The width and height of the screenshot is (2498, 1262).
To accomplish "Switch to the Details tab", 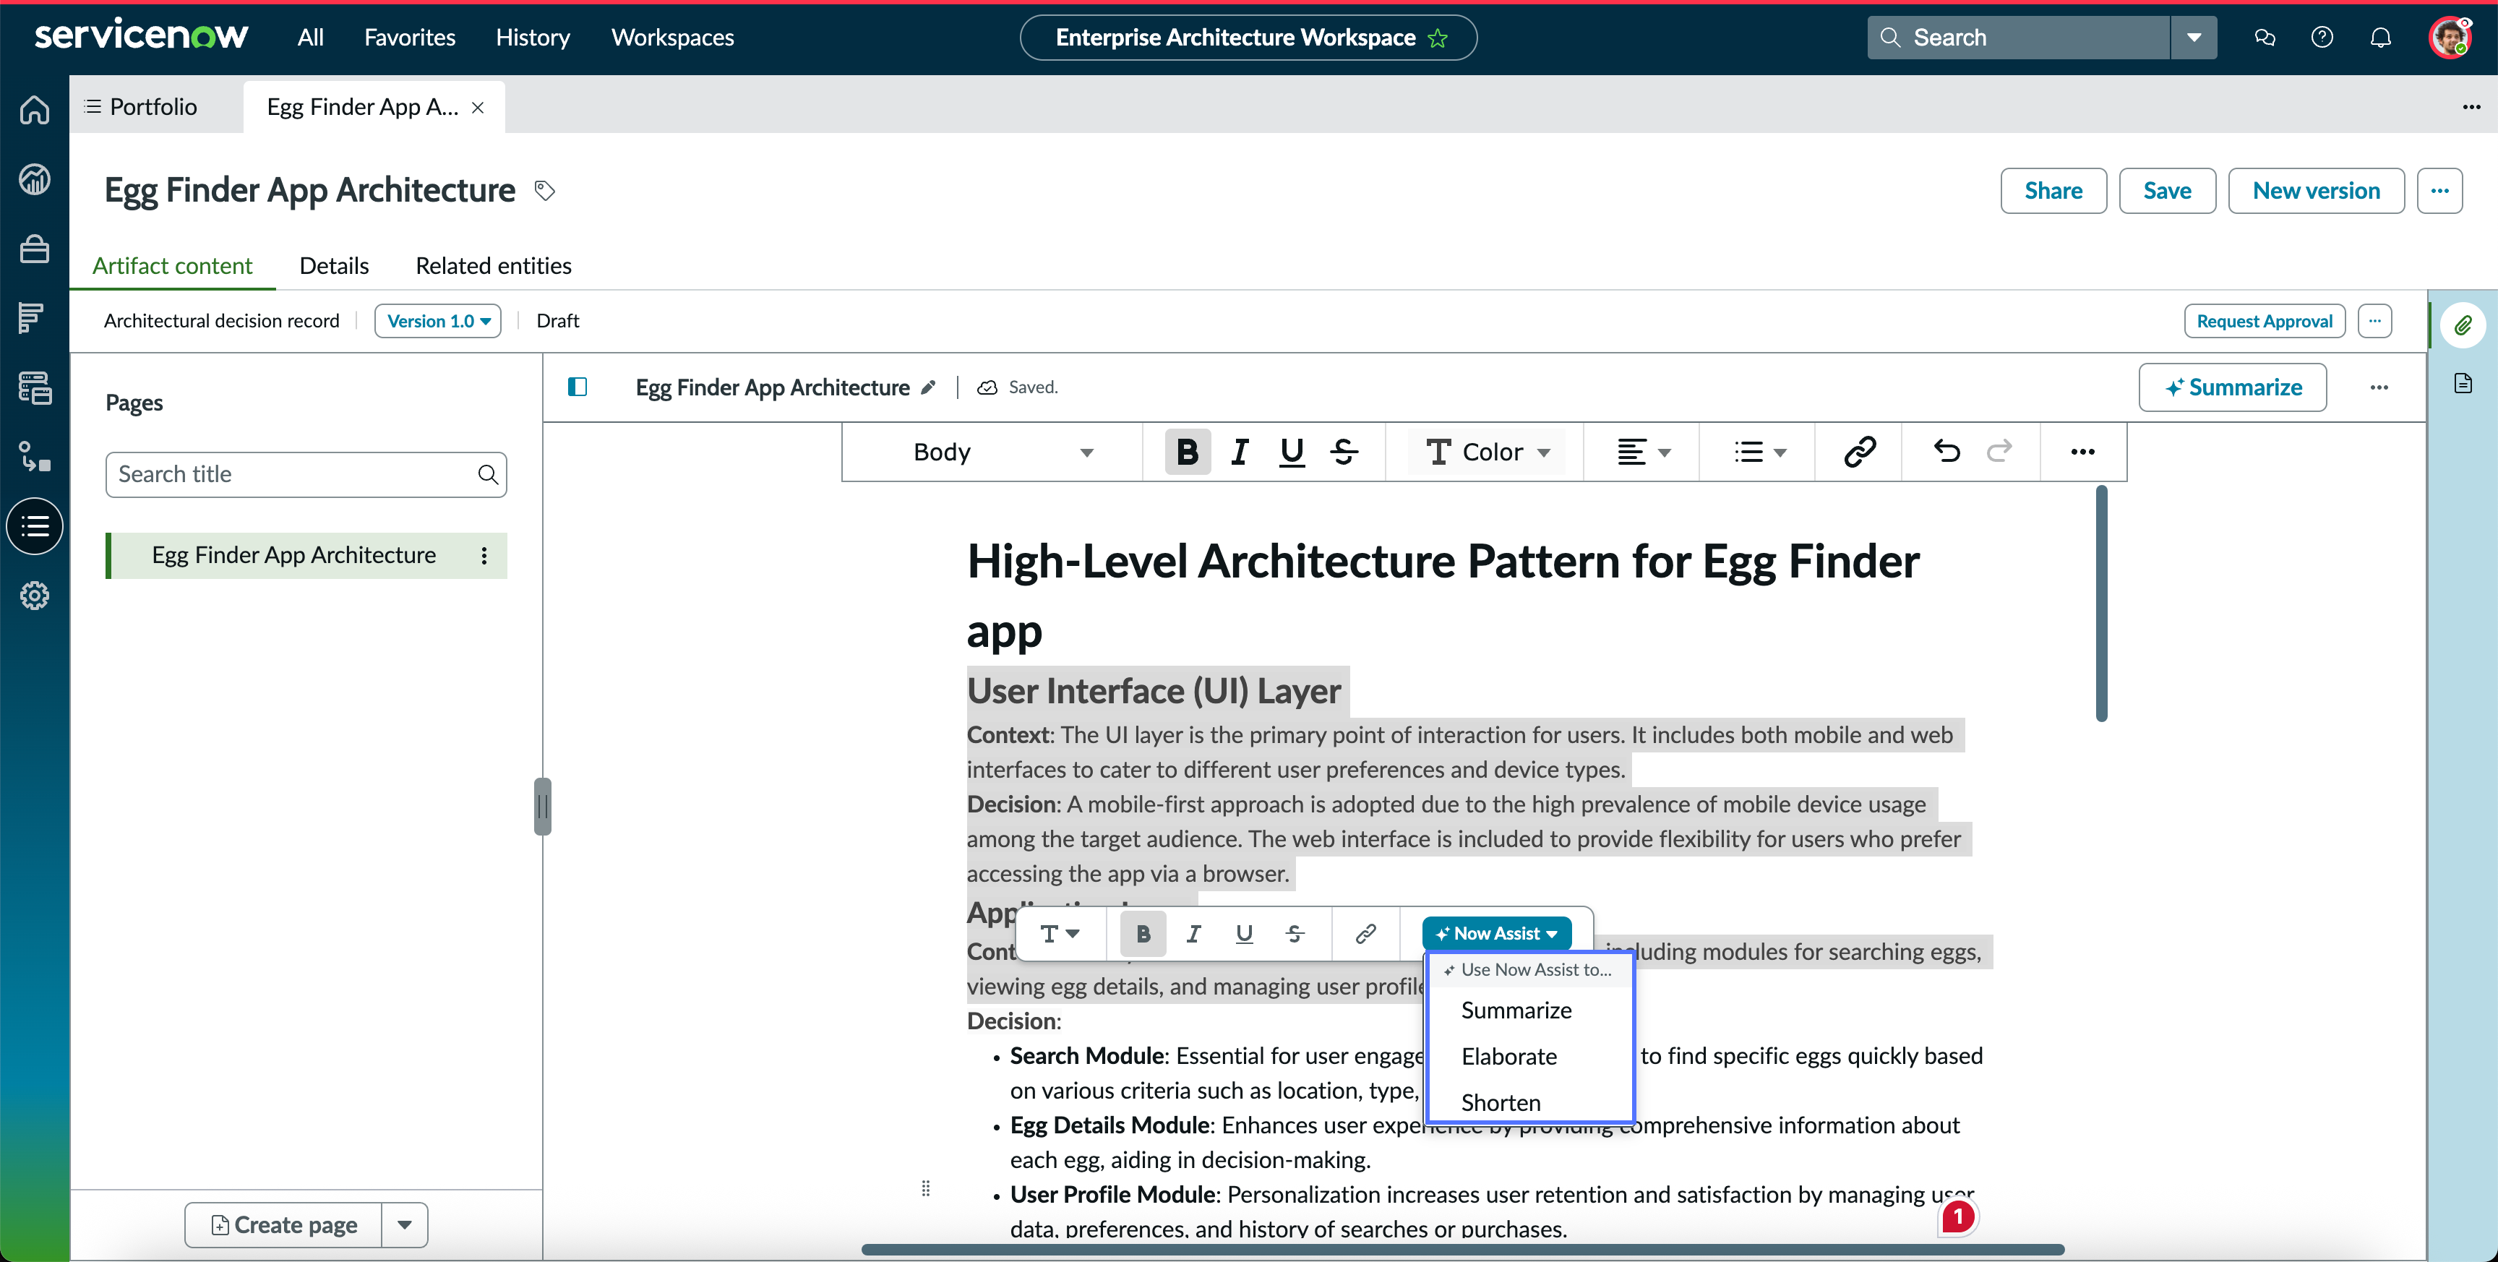I will pyautogui.click(x=335, y=266).
